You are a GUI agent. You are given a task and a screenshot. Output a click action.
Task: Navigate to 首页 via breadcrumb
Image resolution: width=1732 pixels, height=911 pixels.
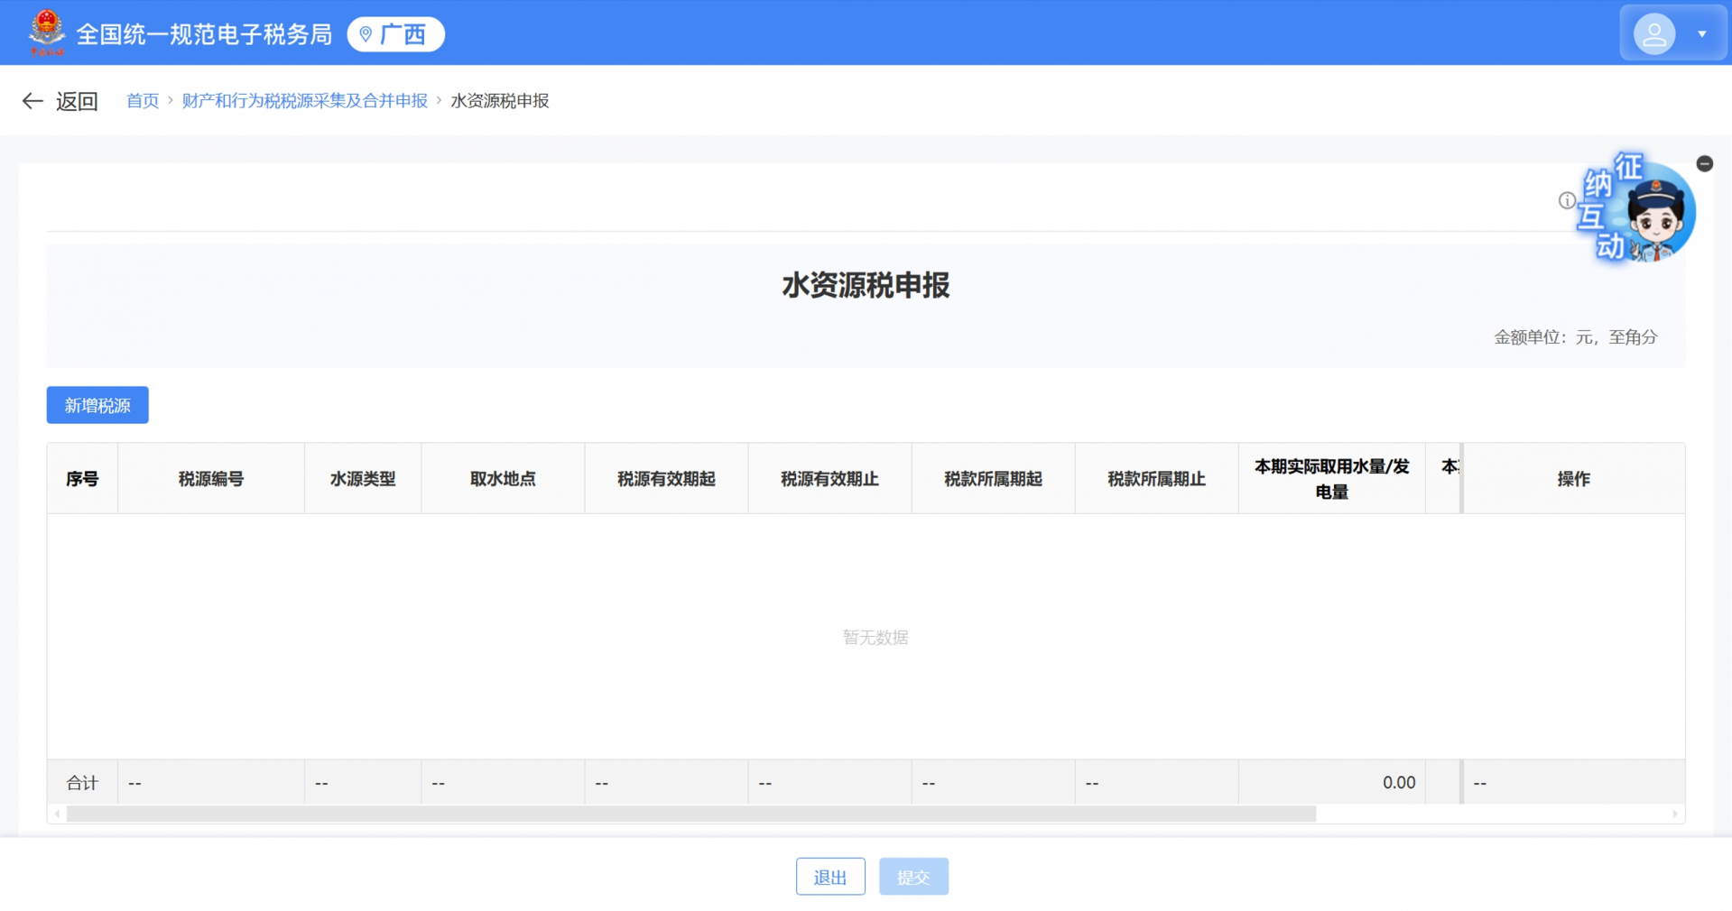tap(142, 101)
